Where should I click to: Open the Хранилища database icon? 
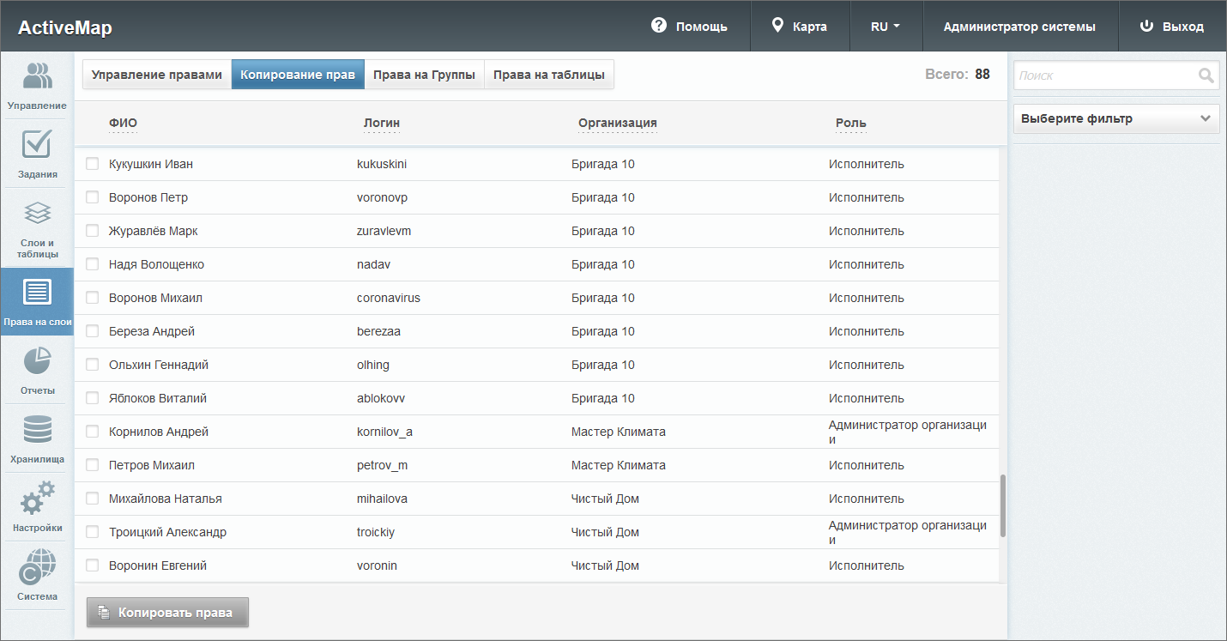pos(37,430)
